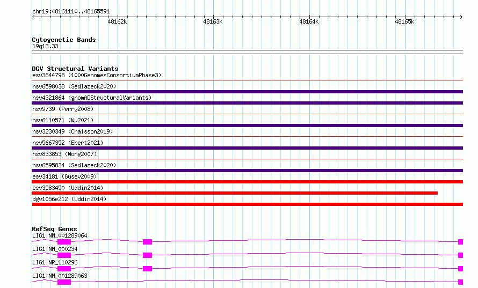Click first exon block of NM_001289063
Screen dimensions: 478x288
(x=64, y=282)
